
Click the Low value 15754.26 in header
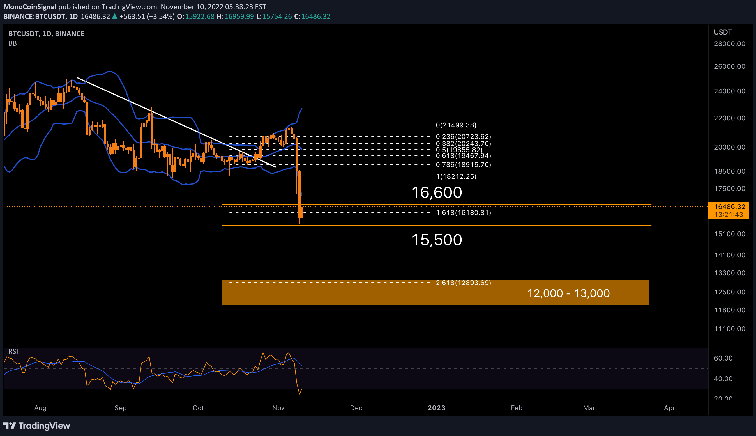(277, 16)
